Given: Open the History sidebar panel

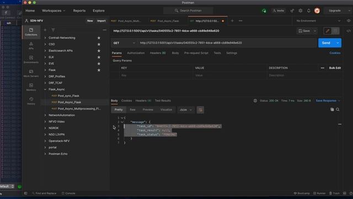Looking at the screenshot, I should pos(31,101).
